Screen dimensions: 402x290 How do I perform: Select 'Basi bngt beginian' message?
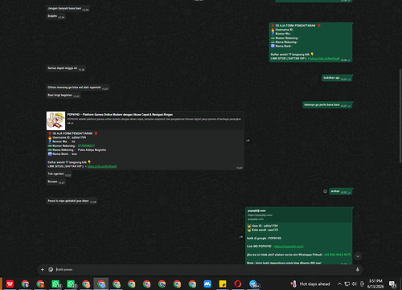[x=64, y=96]
